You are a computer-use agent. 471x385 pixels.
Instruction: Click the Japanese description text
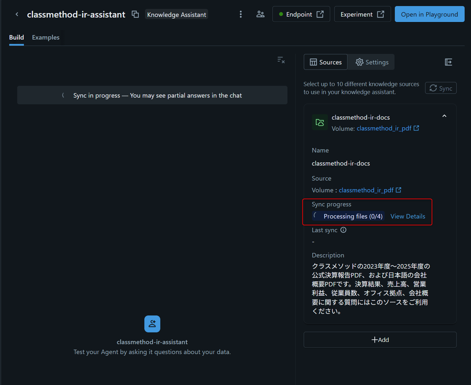point(371,288)
